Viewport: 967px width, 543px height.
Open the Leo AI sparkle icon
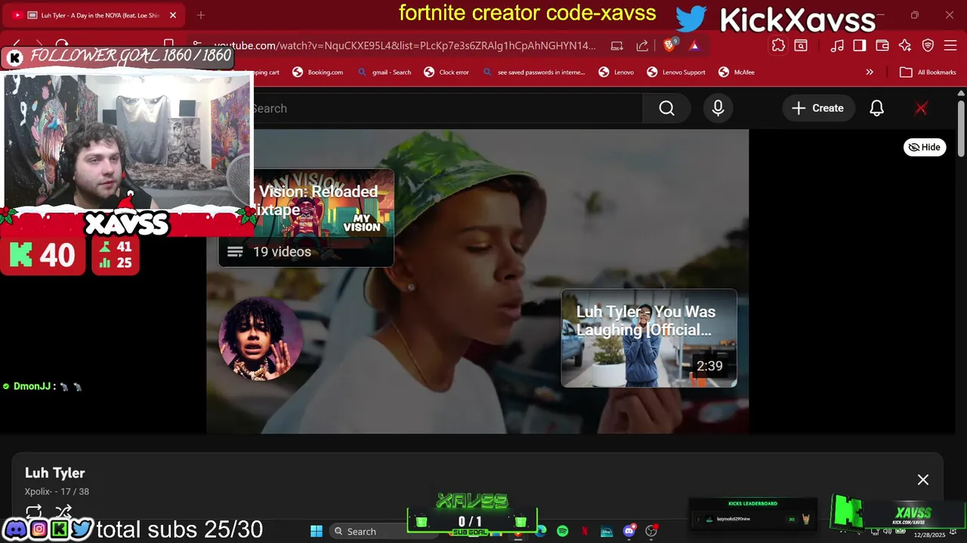(905, 45)
